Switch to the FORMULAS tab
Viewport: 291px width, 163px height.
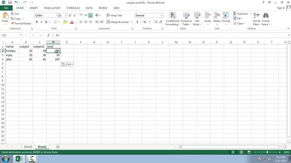[73, 8]
